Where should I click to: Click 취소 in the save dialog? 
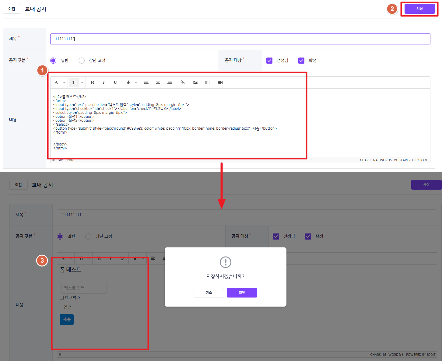209,293
